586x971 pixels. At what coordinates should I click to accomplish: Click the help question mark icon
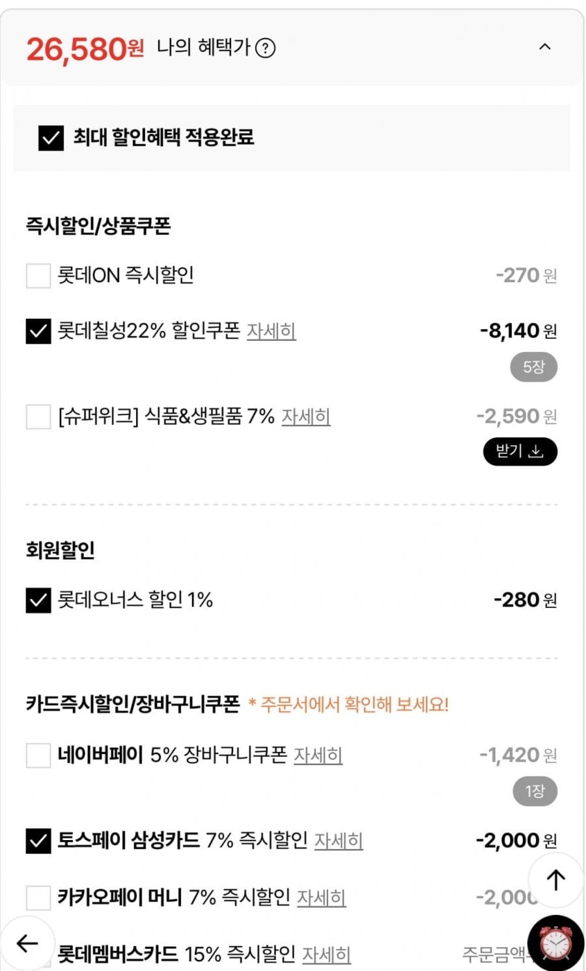[x=265, y=48]
